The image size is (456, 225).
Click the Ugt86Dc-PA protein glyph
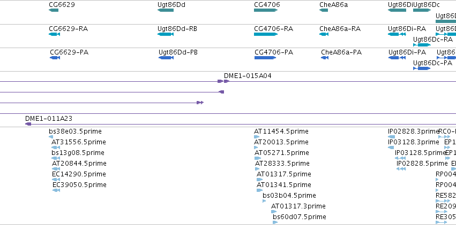coord(422,68)
